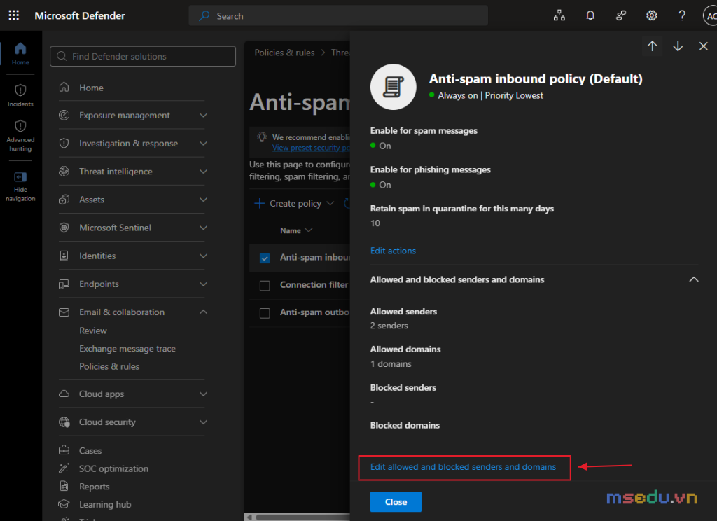Image resolution: width=717 pixels, height=521 pixels.
Task: Uncheck the Anti-spam inbound policy row
Action: tap(265, 258)
